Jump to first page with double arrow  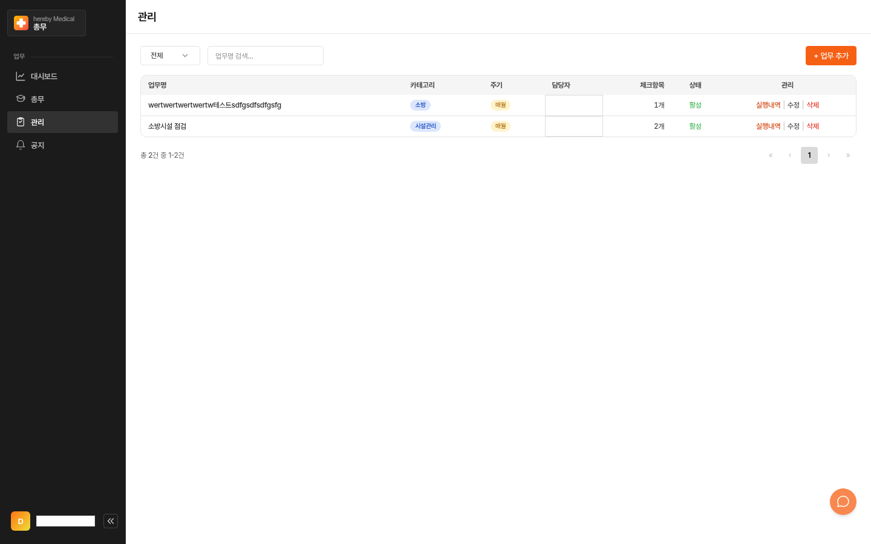771,155
